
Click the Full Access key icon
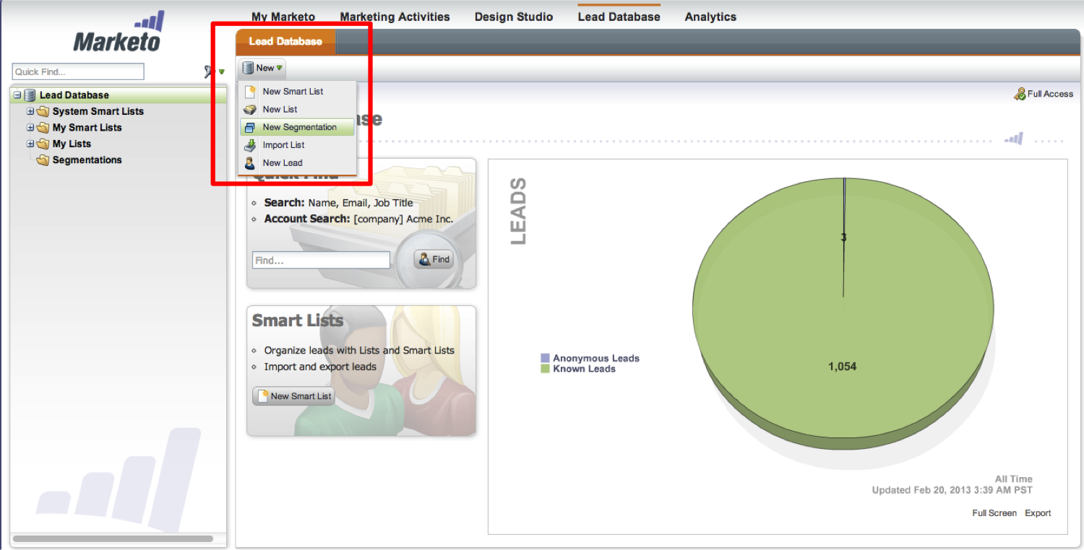1020,94
